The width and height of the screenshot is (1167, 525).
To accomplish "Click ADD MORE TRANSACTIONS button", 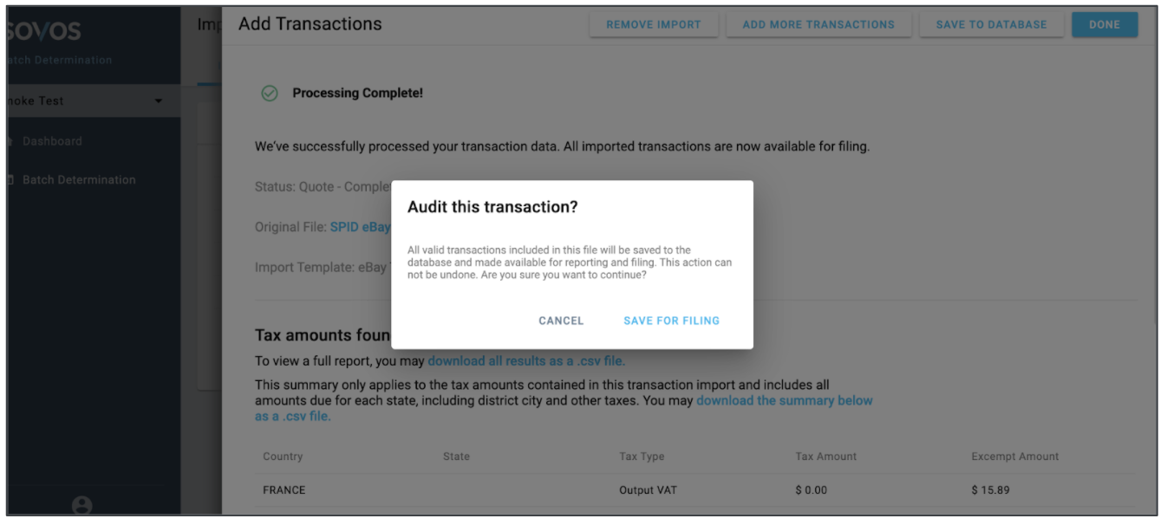I will [818, 25].
